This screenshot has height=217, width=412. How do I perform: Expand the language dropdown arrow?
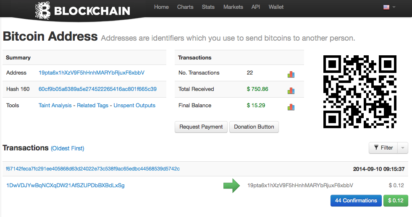pyautogui.click(x=394, y=8)
